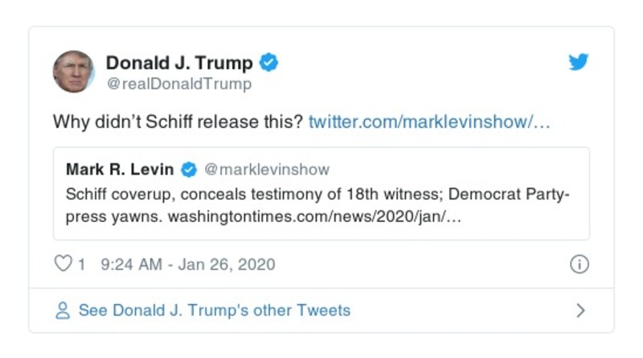
Task: Click the like count number 1
Action: [x=81, y=264]
